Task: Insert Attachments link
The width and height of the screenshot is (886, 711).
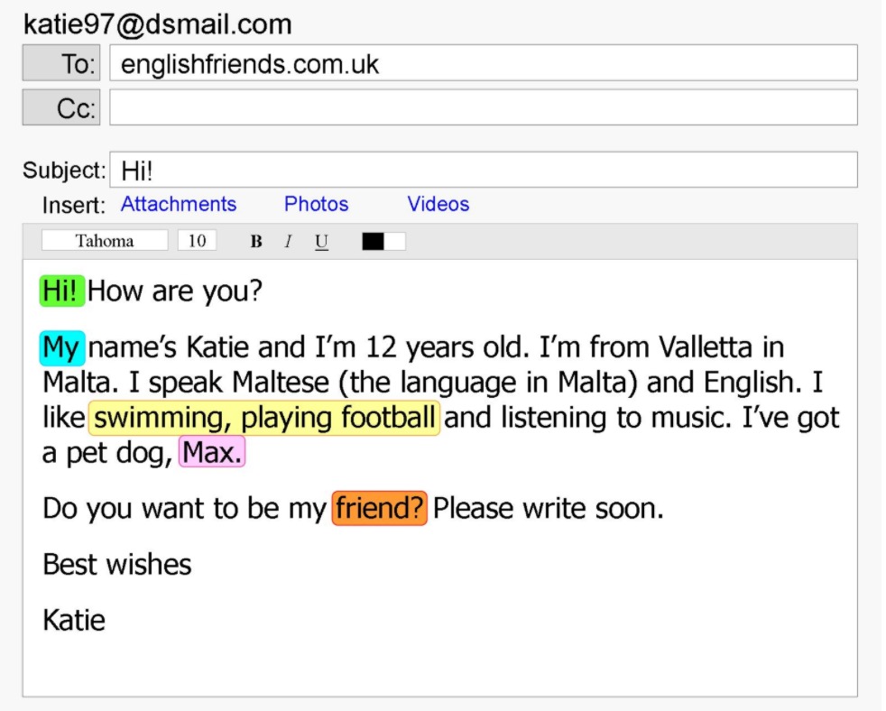Action: pyautogui.click(x=179, y=205)
